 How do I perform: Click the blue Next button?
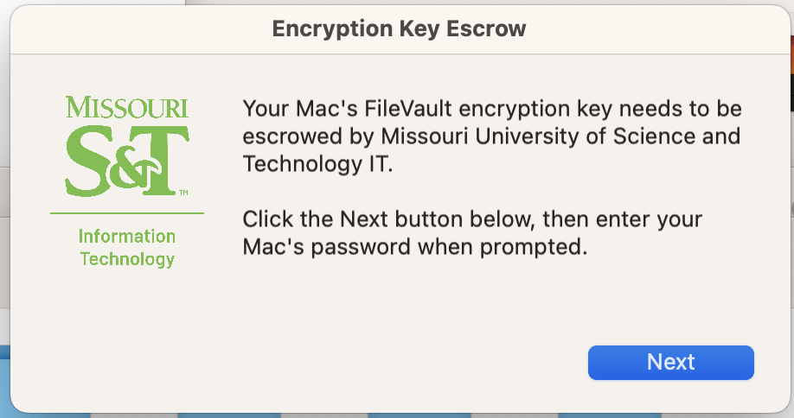(x=670, y=363)
